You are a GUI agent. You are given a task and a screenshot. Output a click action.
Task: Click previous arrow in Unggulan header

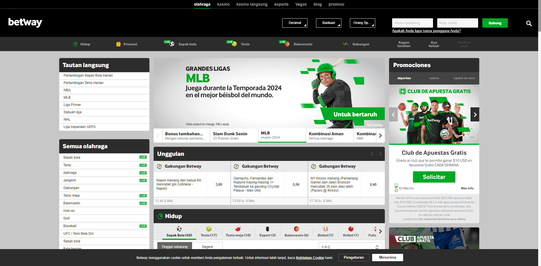[372, 154]
